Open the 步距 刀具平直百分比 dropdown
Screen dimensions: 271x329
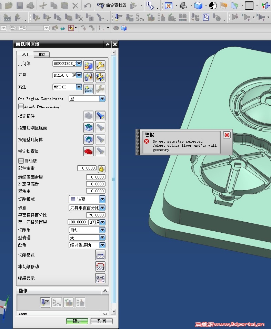102,208
